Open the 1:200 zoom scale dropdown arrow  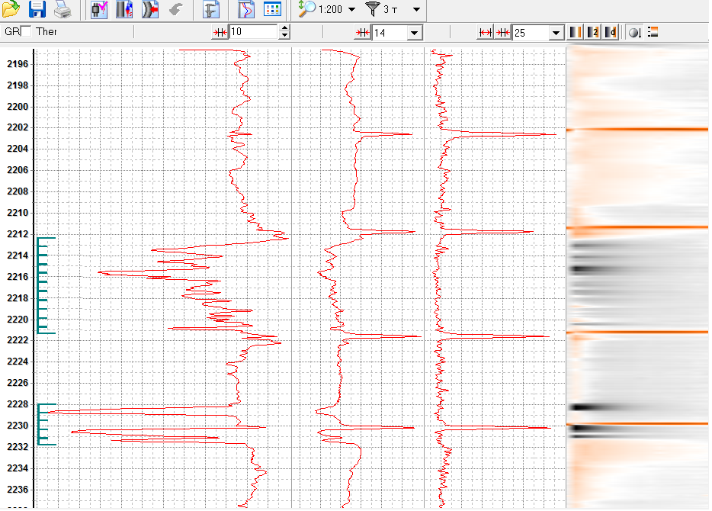tap(351, 10)
